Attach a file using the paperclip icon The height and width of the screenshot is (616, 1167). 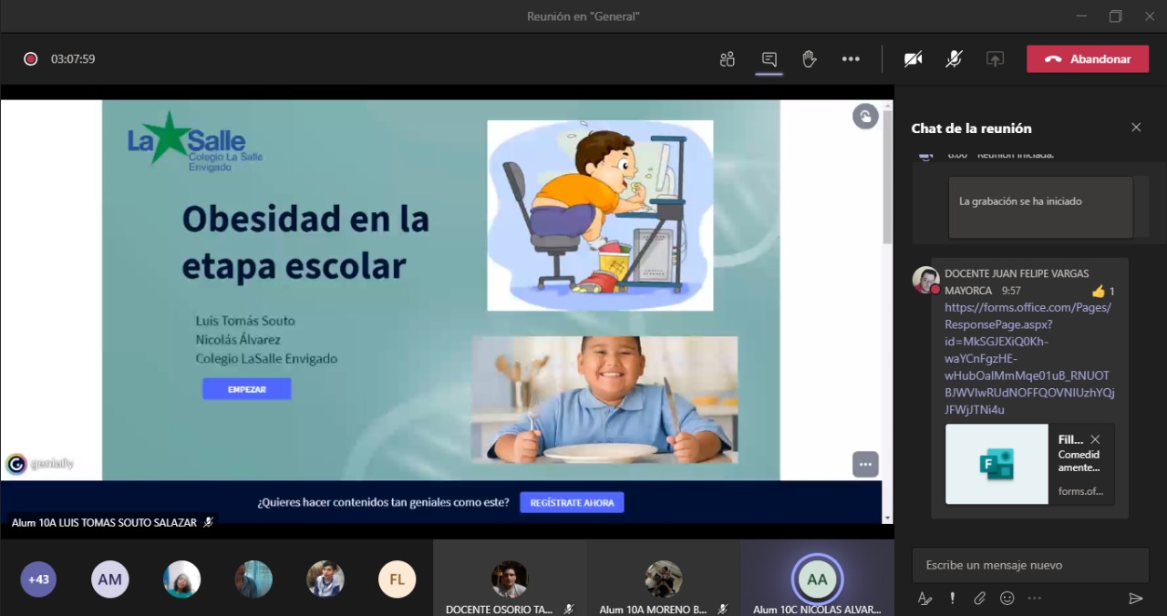click(980, 599)
